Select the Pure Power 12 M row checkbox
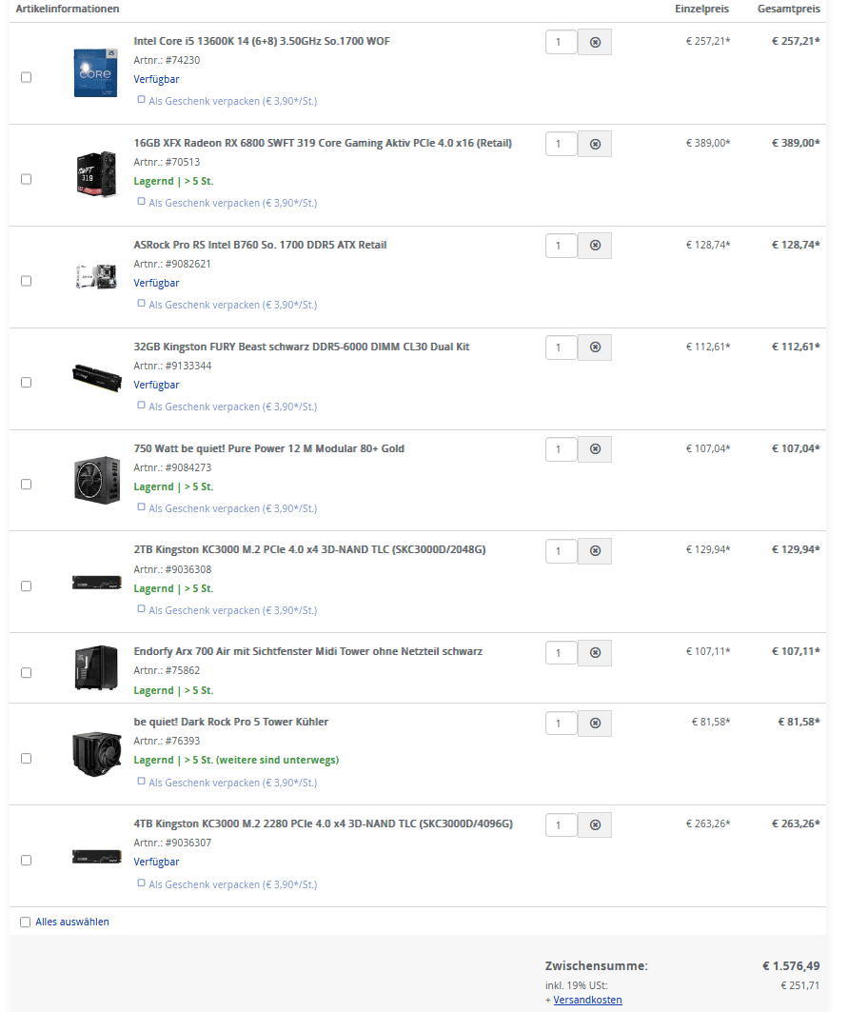Image resolution: width=849 pixels, height=1012 pixels. pyautogui.click(x=27, y=484)
